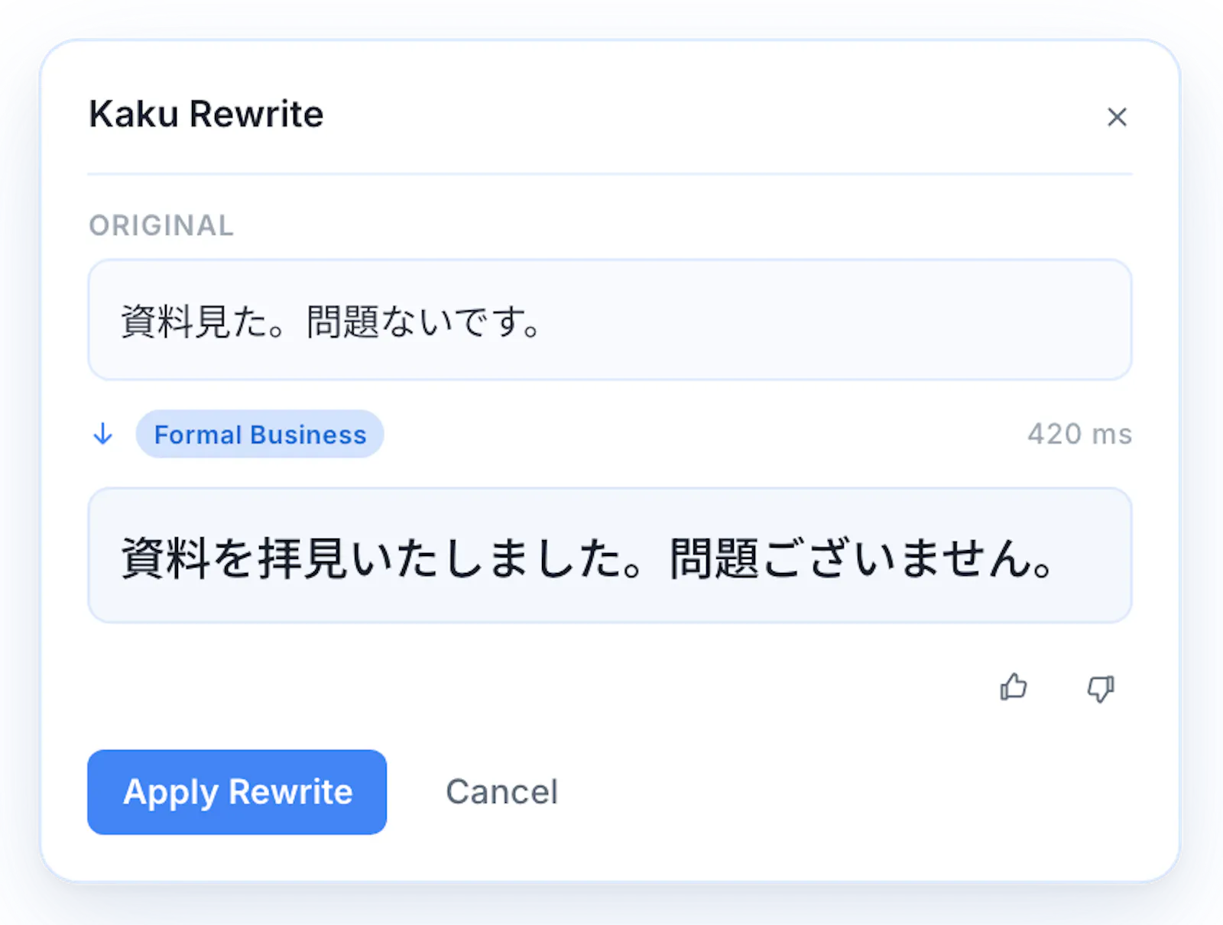Click the thumbs down feedback icon
Screen dimensions: 1223x925
point(1101,688)
